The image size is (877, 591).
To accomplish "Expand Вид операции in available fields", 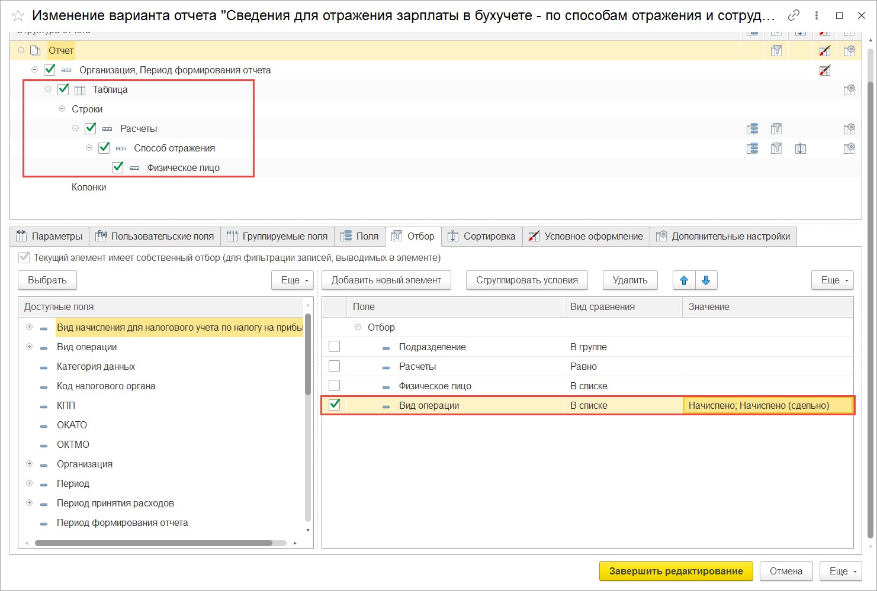I will 29,347.
